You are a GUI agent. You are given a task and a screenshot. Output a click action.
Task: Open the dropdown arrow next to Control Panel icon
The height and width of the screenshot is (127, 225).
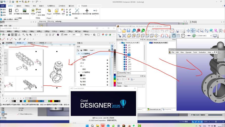[134, 79]
